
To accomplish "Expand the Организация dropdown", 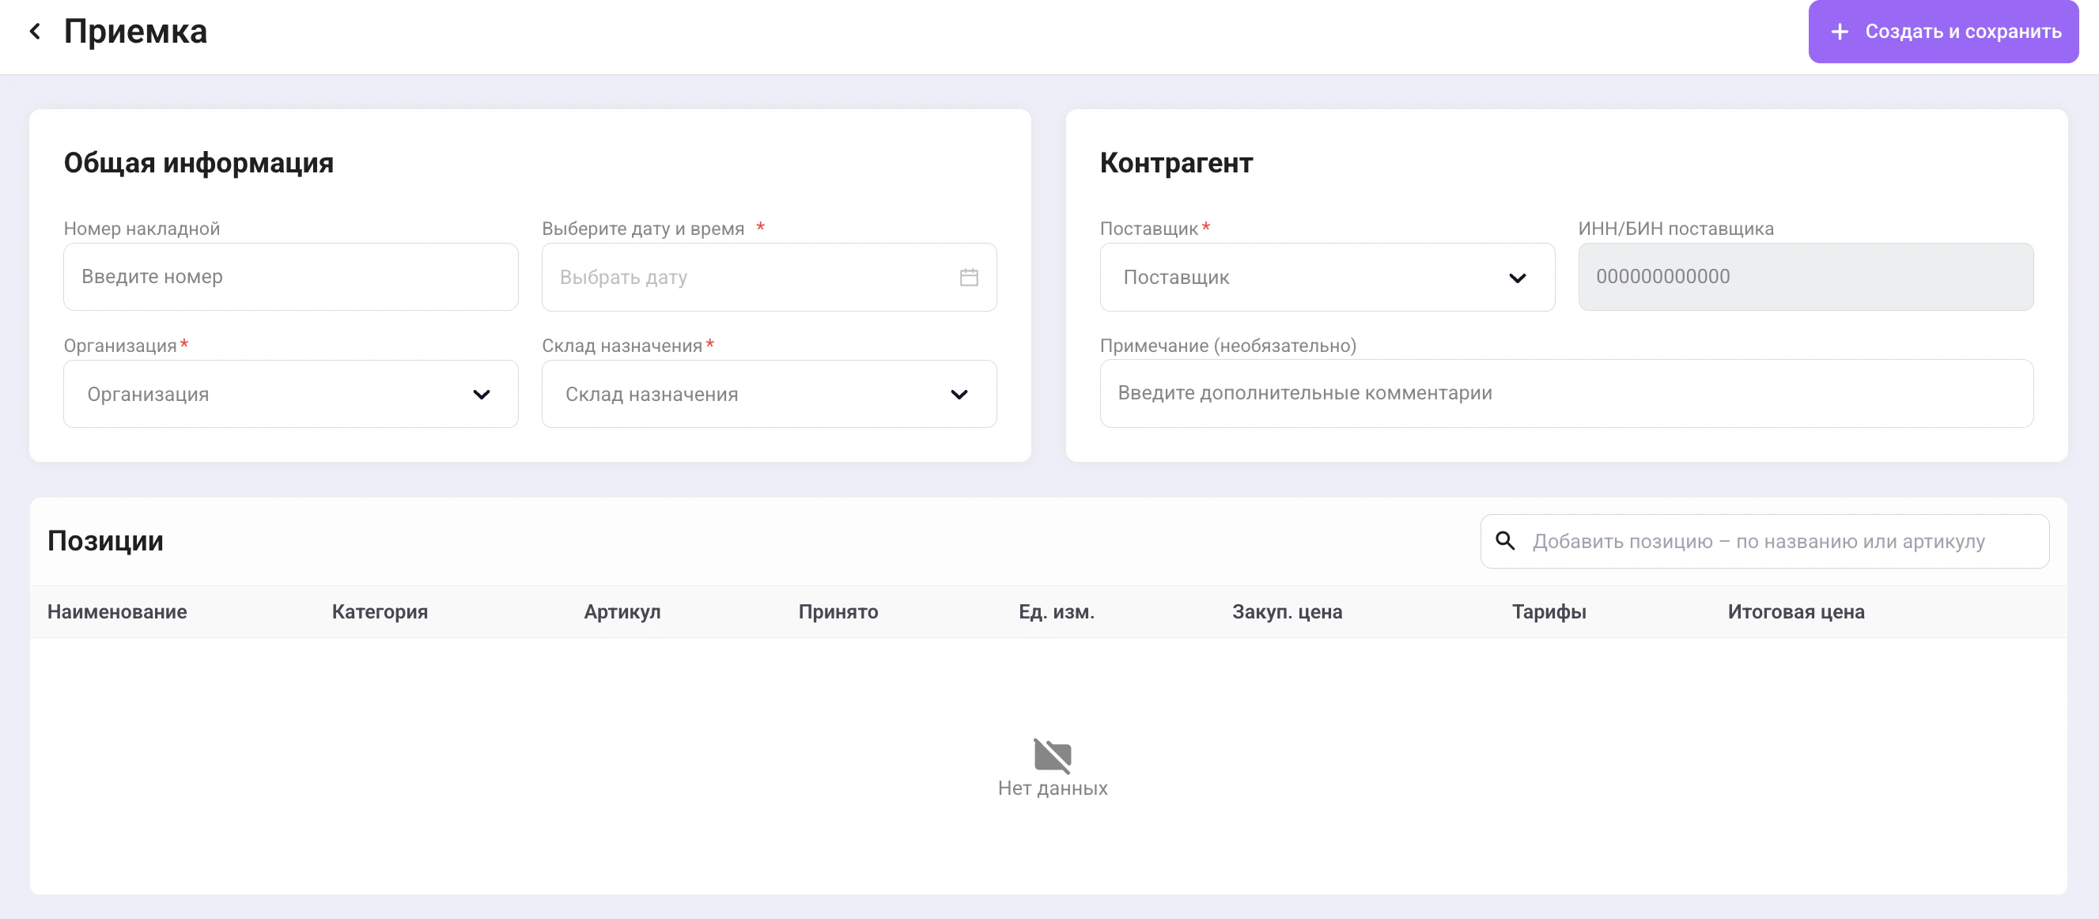I will click(291, 395).
